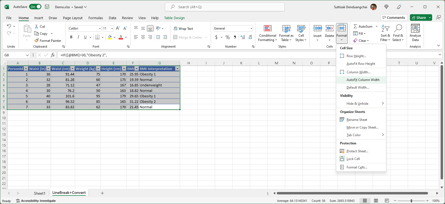Open Conditional Formatting menu

point(268,33)
